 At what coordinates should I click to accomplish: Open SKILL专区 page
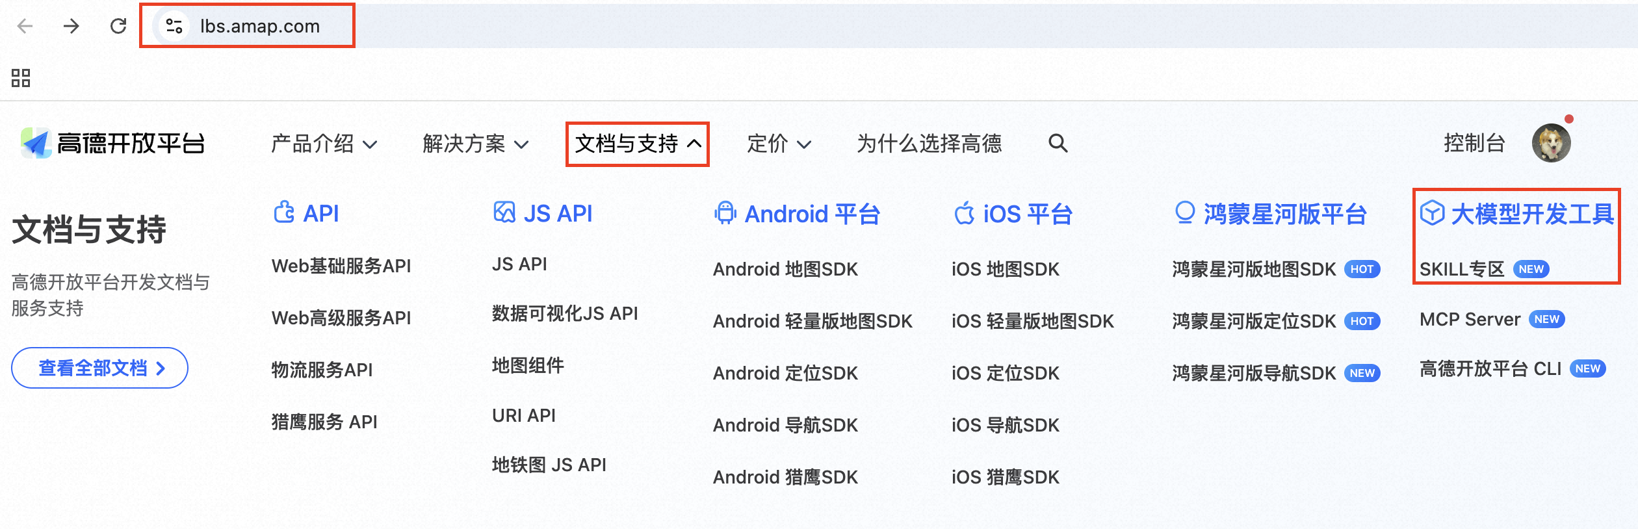click(x=1462, y=269)
